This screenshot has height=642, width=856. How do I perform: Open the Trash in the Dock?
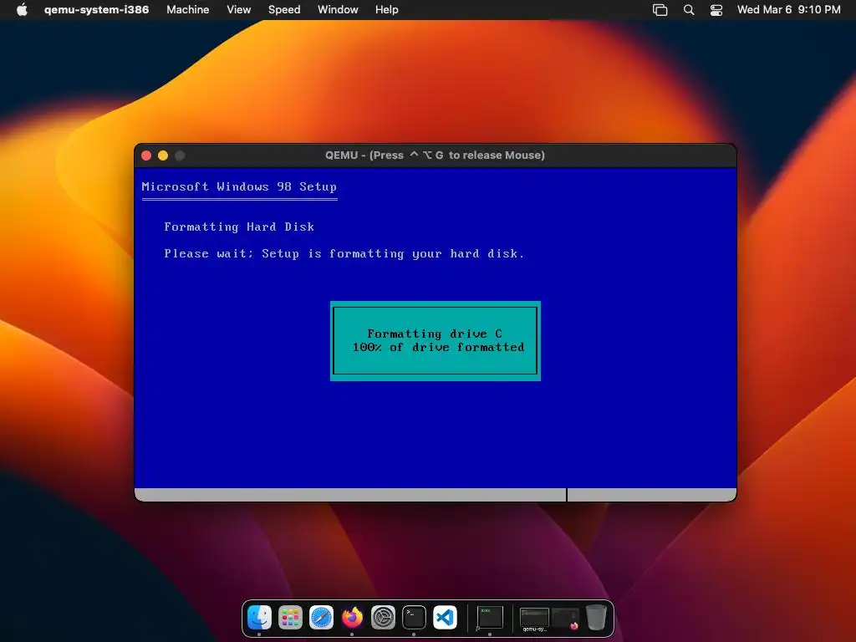pos(596,618)
